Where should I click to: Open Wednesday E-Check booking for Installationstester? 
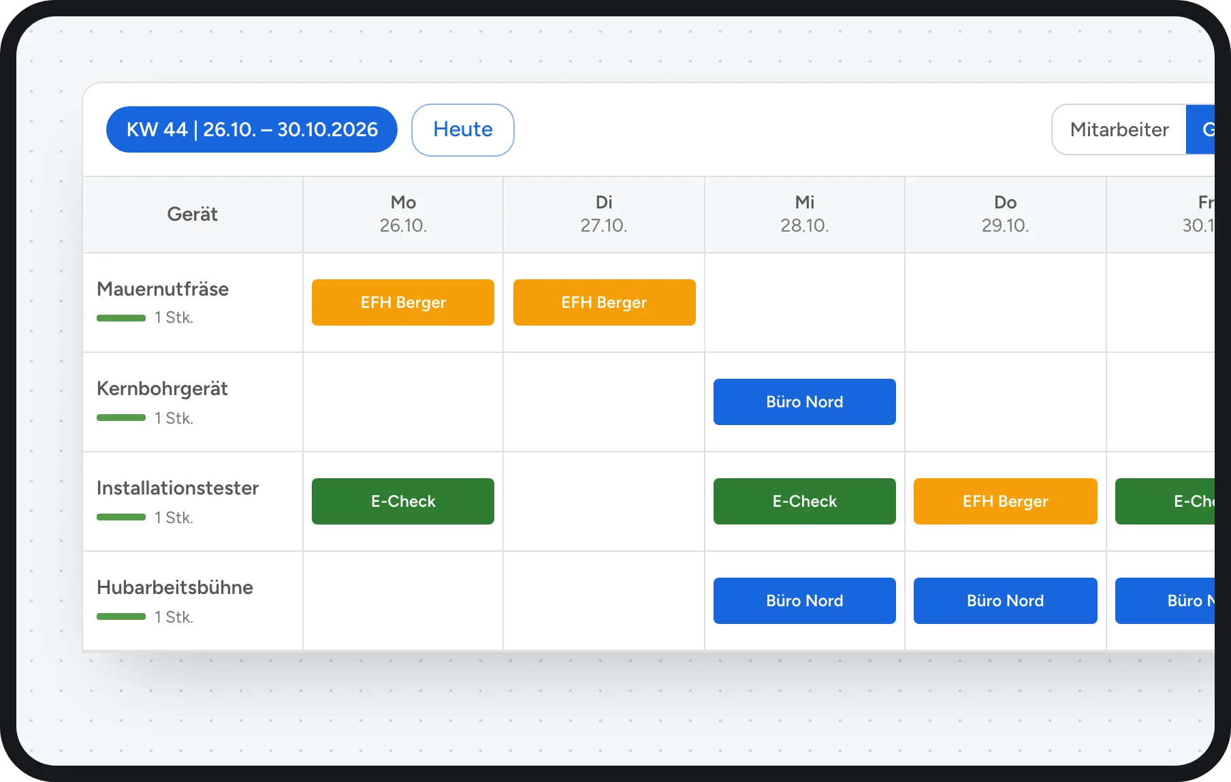point(805,501)
